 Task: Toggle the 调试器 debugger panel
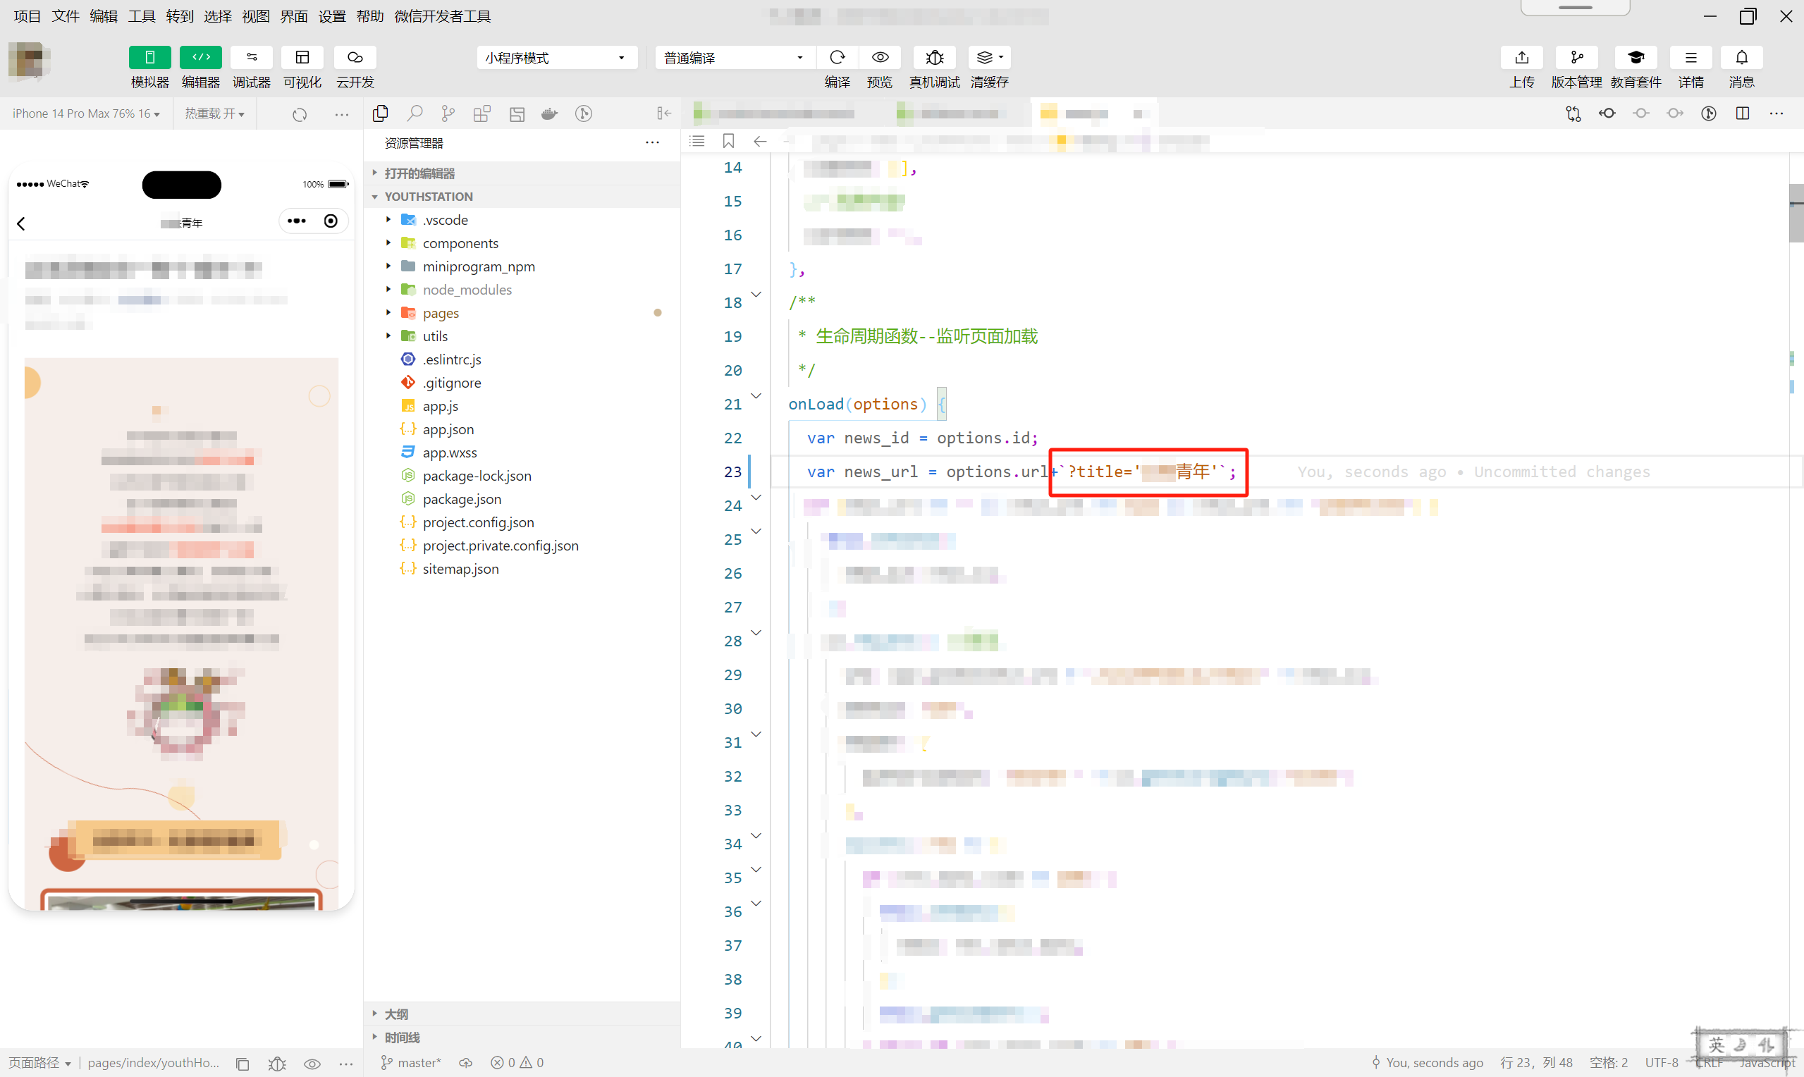[251, 57]
